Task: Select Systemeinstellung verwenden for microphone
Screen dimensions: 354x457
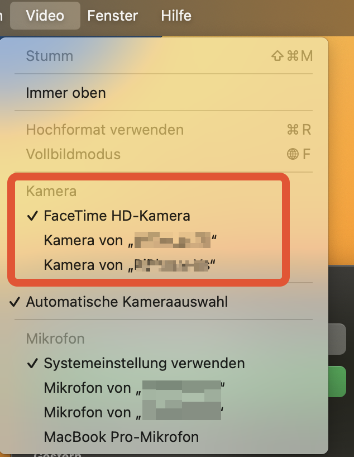Action: (x=144, y=363)
